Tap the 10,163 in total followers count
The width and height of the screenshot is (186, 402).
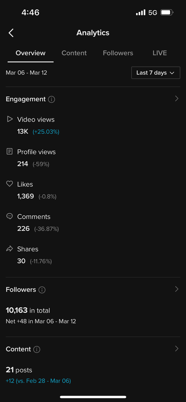pyautogui.click(x=28, y=310)
